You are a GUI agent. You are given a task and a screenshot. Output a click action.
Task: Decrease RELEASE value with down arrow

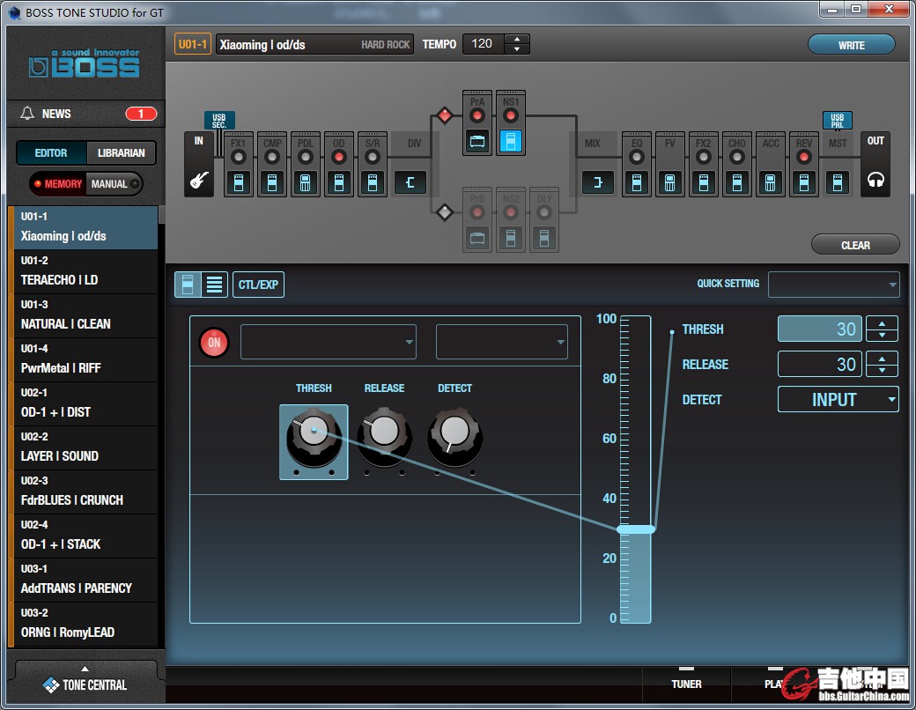(x=883, y=371)
